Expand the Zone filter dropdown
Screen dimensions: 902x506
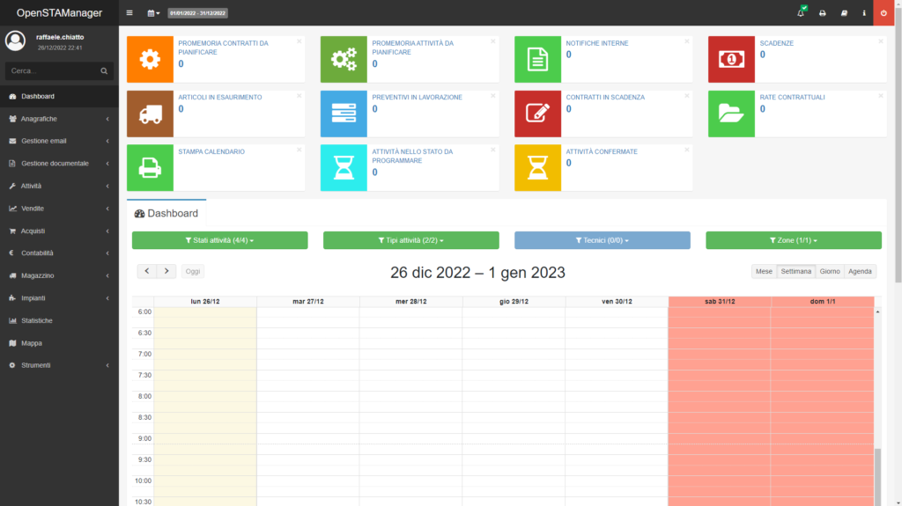(x=793, y=240)
